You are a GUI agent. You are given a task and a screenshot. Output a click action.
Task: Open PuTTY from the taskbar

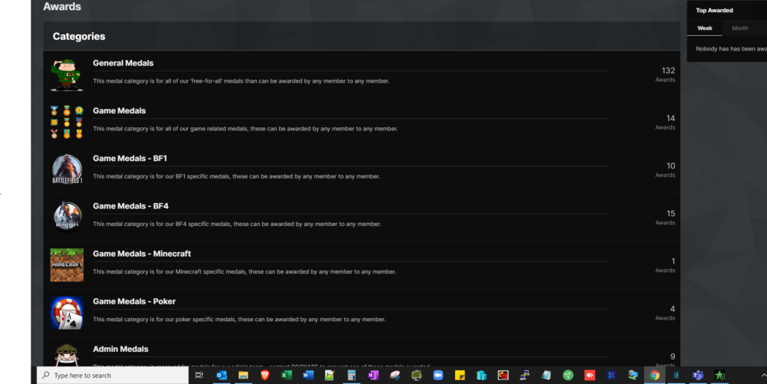click(525, 376)
